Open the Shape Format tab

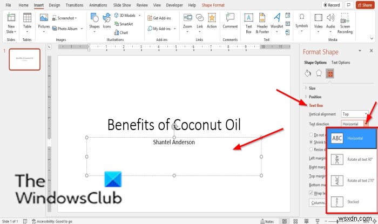pos(213,5)
